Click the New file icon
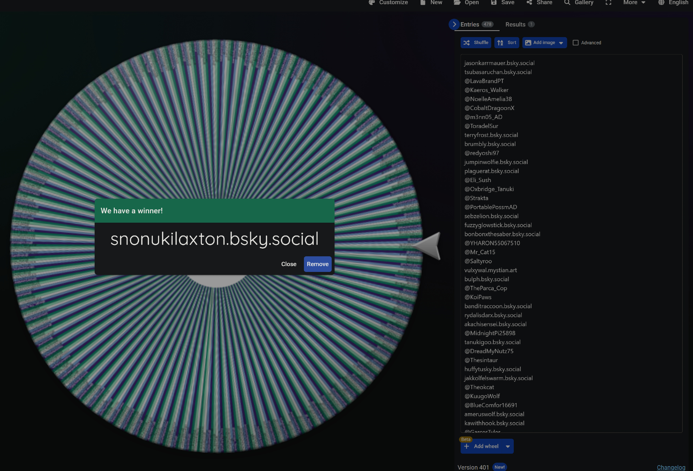 pyautogui.click(x=423, y=2)
